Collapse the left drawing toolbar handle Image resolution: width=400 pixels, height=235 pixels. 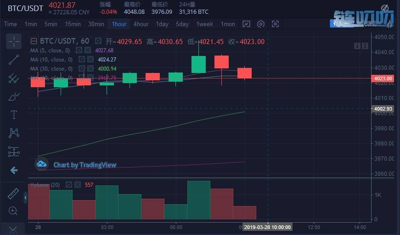point(25,198)
